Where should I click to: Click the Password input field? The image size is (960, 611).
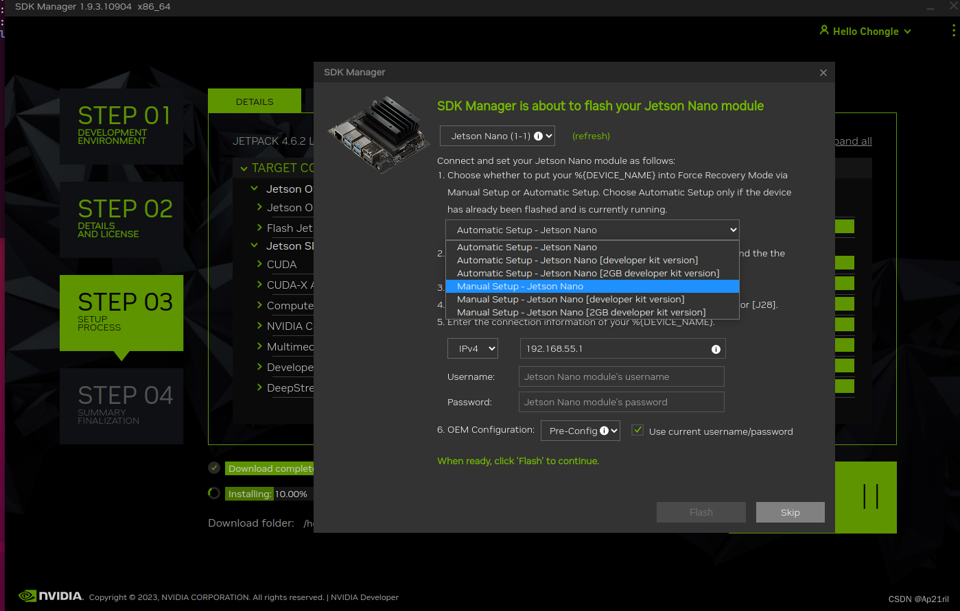[x=622, y=402]
